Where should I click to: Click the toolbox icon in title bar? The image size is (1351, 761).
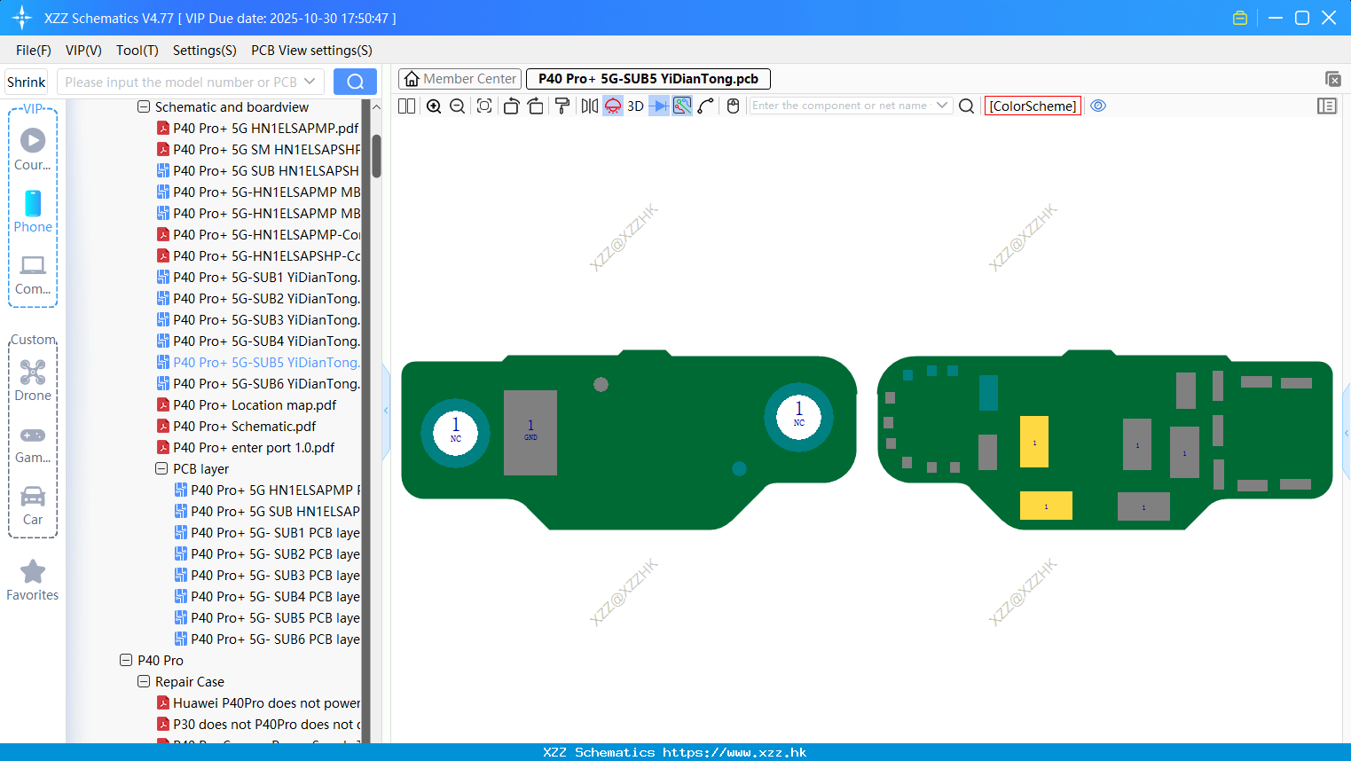[1240, 18]
